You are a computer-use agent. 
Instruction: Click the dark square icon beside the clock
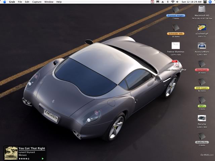(205, 2)
